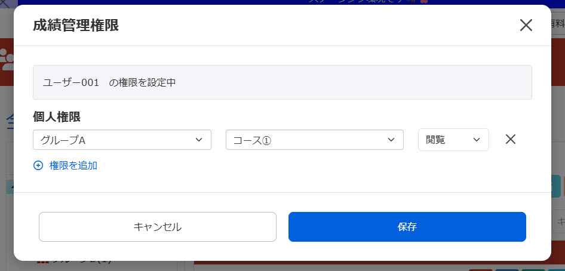This screenshot has width=565, height=271.
Task: Click the 有料 label behind the dialog
Action: pos(557,24)
